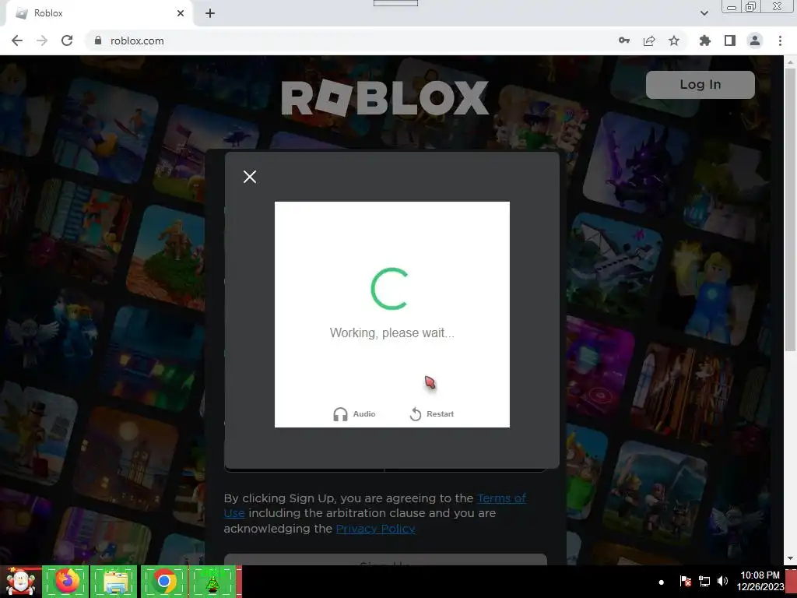Select the Roblox browser tab
The width and height of the screenshot is (797, 598).
point(99,13)
